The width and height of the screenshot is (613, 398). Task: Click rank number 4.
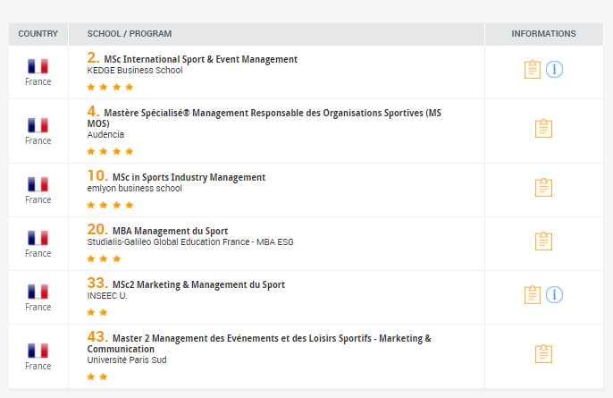click(94, 112)
